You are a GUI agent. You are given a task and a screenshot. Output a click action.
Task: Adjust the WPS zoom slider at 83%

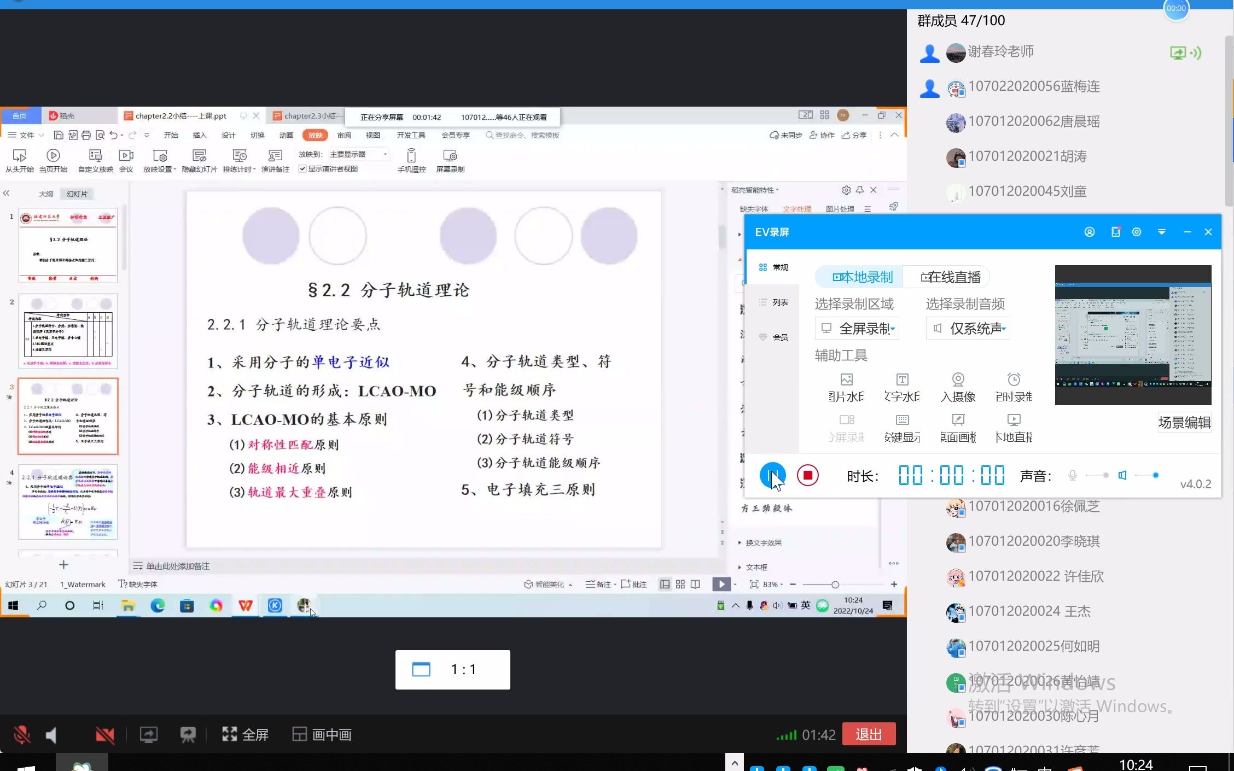(x=835, y=585)
